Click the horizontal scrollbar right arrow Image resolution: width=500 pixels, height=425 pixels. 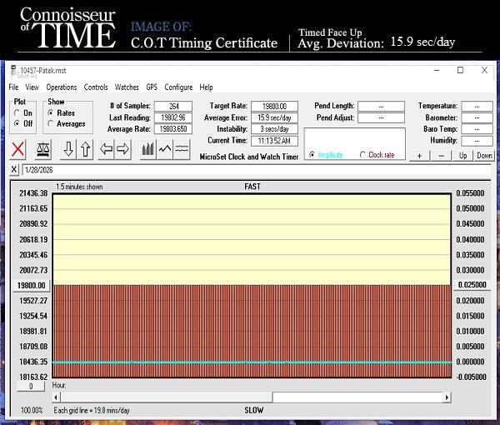(x=447, y=397)
